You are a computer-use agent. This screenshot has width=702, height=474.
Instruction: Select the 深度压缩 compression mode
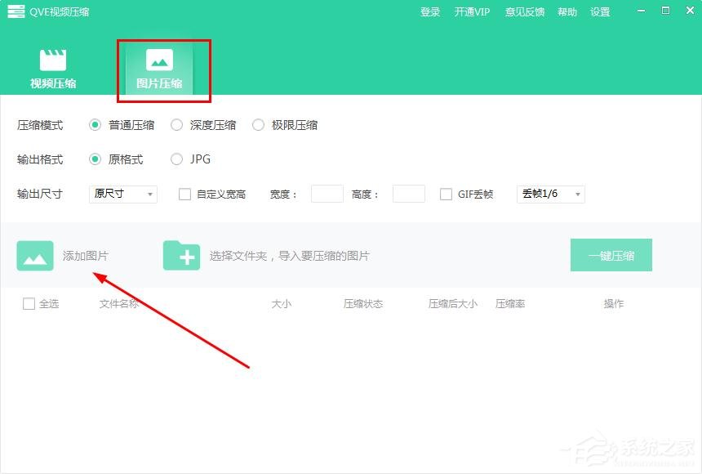[x=176, y=125]
